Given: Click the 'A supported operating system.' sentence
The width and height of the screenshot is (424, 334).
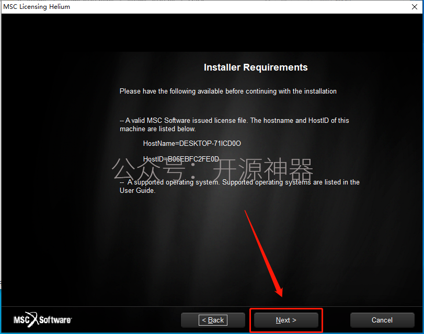Looking at the screenshot, I should (x=174, y=182).
